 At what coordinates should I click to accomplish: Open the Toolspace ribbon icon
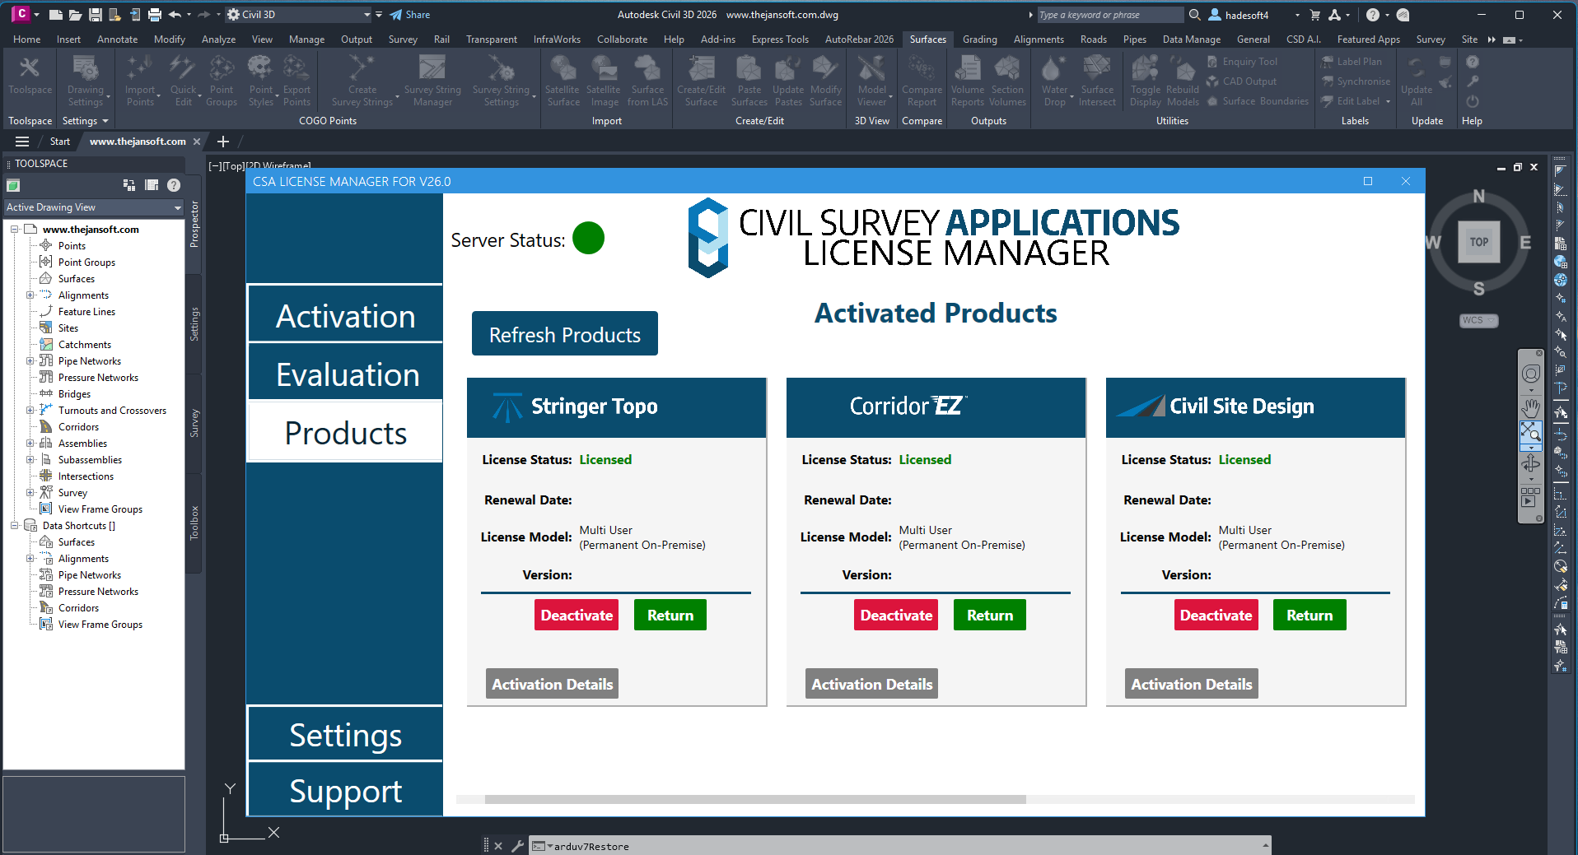(30, 77)
